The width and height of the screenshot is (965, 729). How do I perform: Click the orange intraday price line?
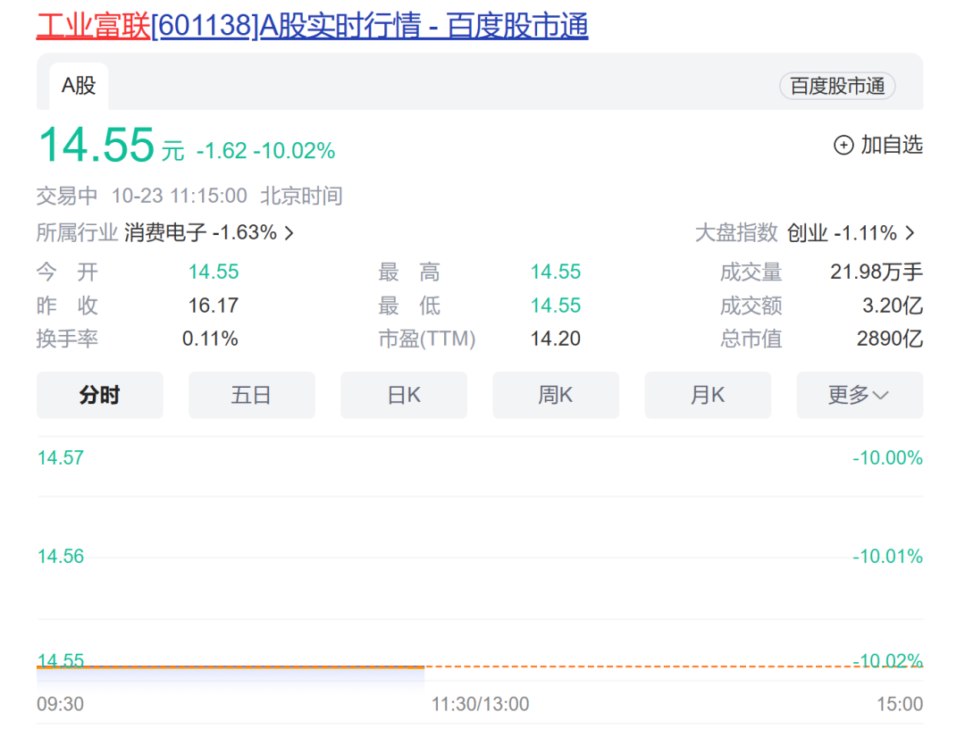point(231,666)
